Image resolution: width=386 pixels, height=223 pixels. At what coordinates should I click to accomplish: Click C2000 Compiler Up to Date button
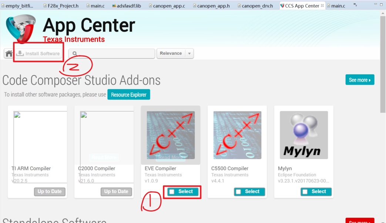click(x=116, y=192)
